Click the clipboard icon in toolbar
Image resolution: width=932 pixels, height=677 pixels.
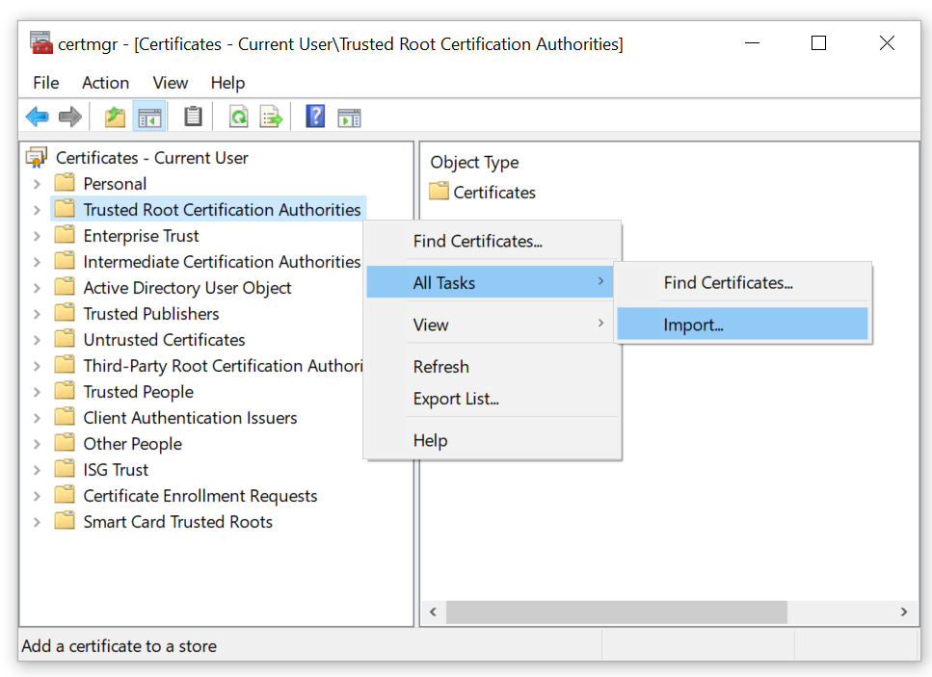tap(194, 117)
